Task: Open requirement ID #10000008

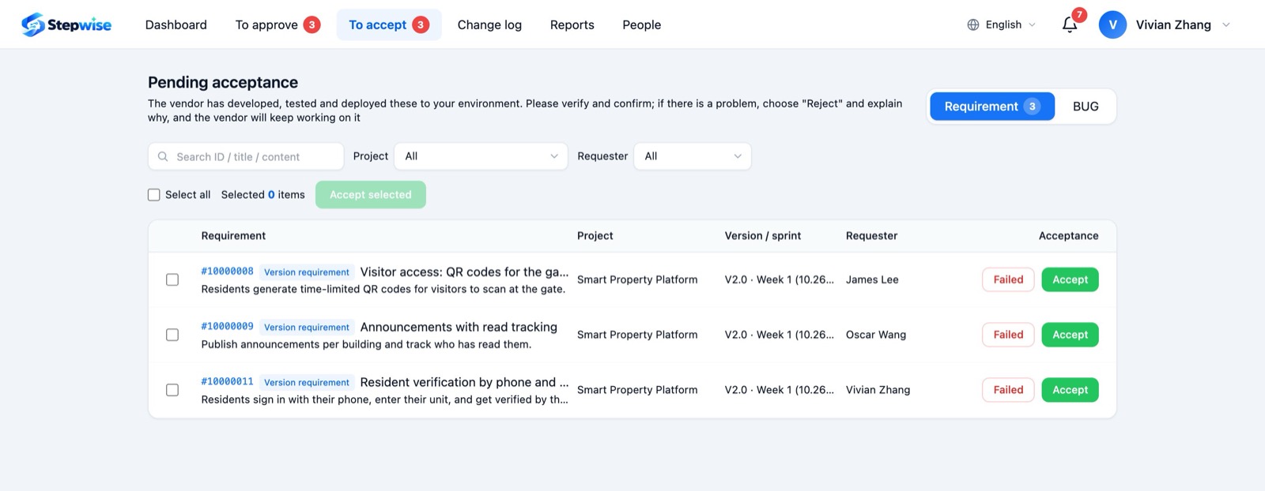Action: pyautogui.click(x=228, y=272)
